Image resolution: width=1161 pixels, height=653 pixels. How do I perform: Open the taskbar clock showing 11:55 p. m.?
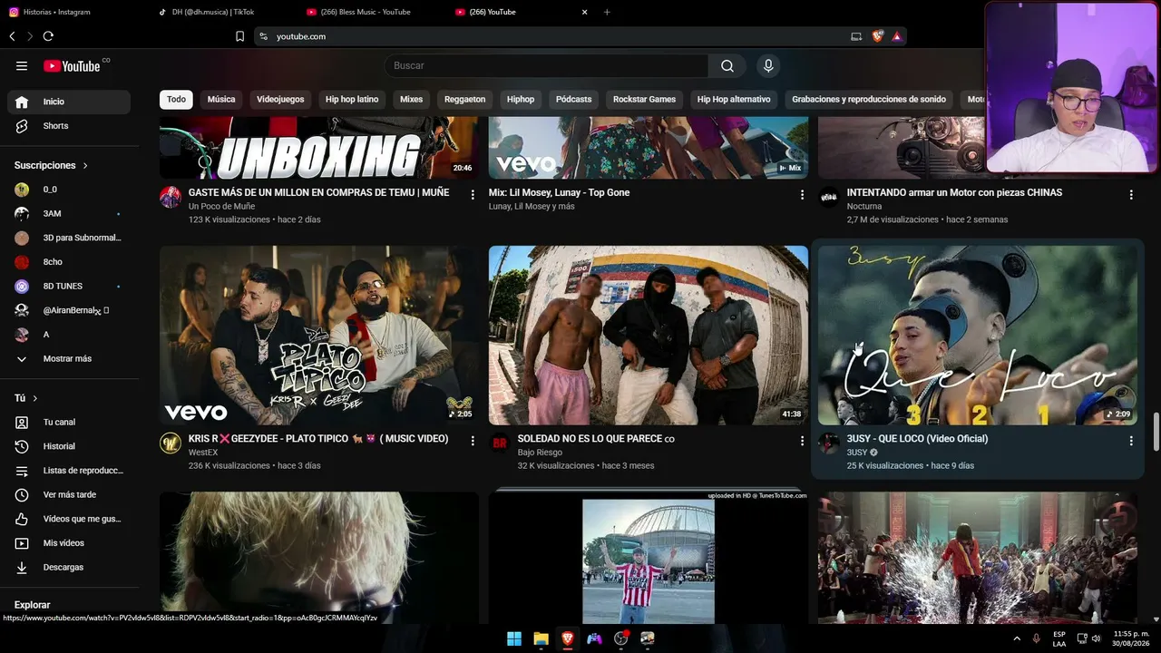tap(1131, 638)
